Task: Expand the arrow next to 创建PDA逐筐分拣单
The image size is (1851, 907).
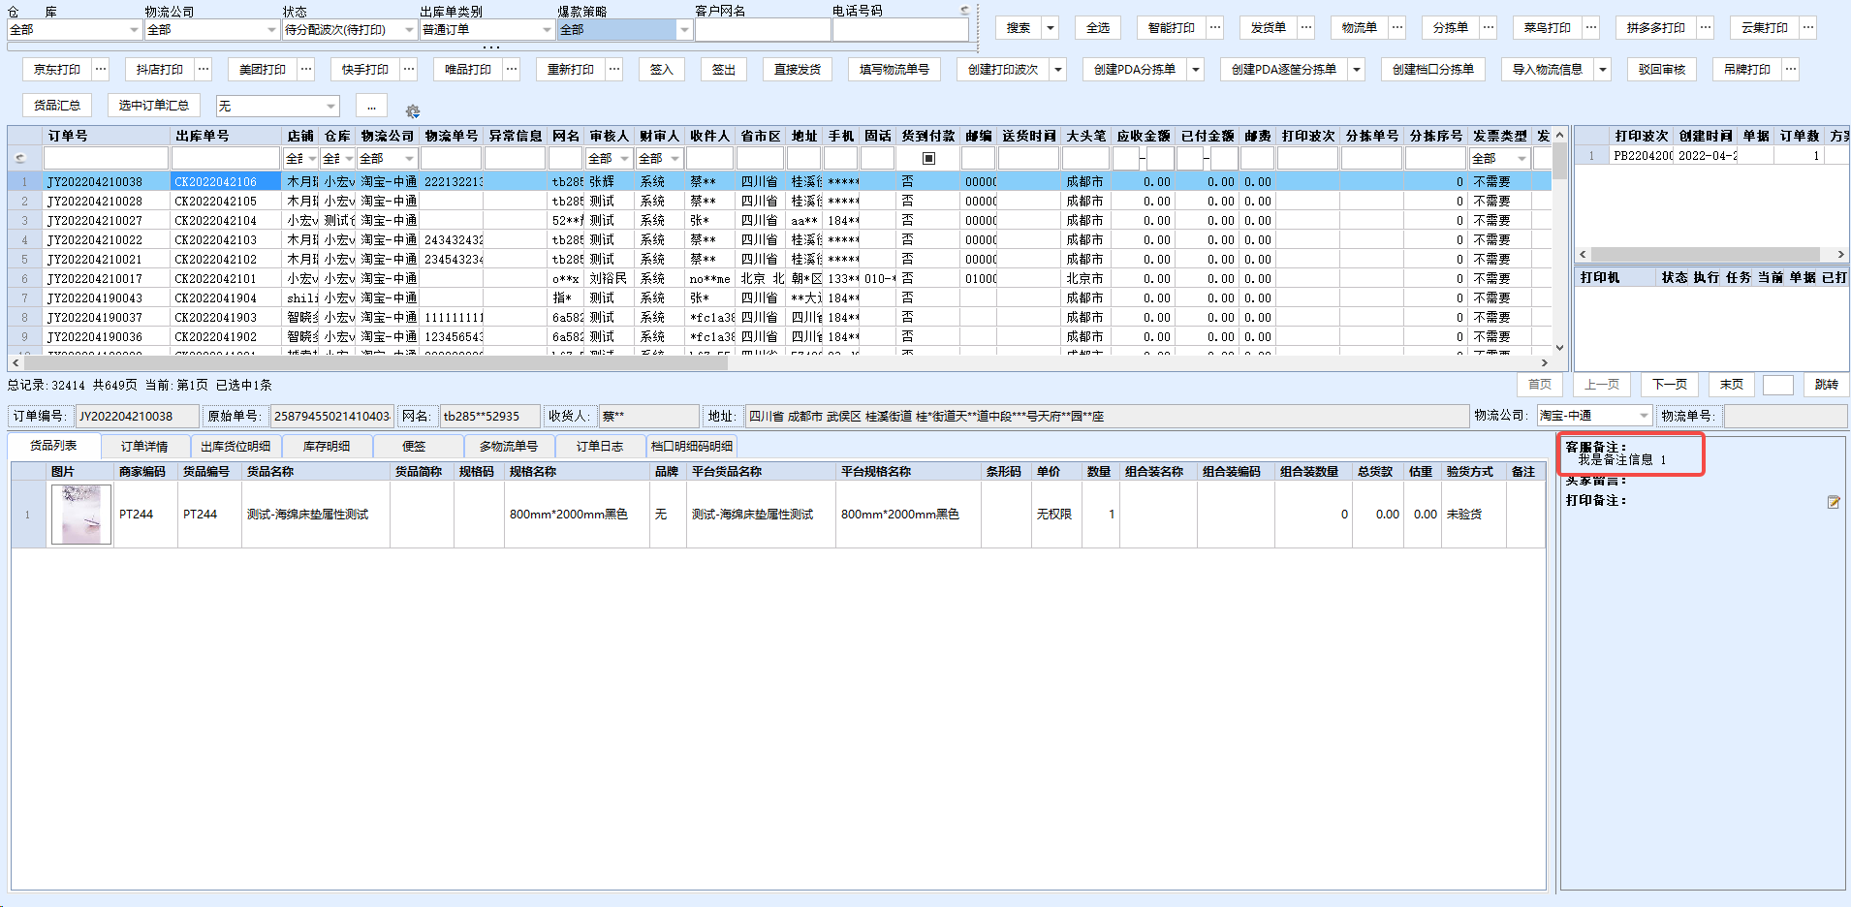Action: 1357,70
